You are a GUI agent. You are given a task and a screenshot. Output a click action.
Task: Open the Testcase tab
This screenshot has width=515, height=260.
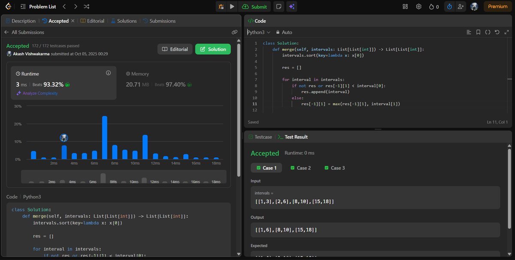260,137
